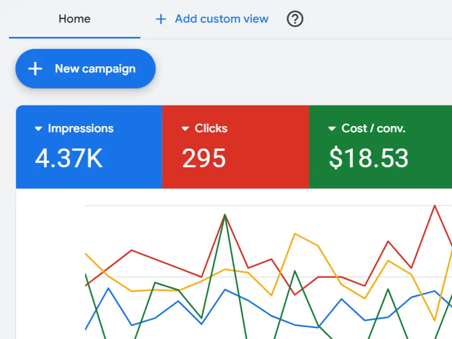Expand the Impressions metric dropdown arrow

click(38, 128)
